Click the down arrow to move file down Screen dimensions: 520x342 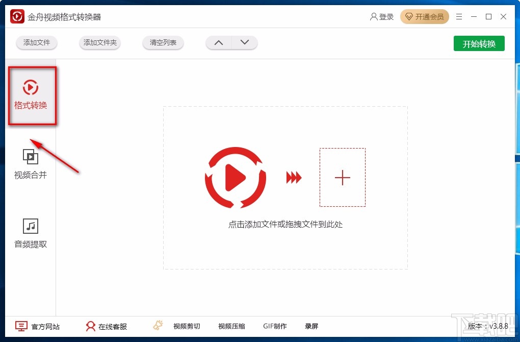(245, 43)
